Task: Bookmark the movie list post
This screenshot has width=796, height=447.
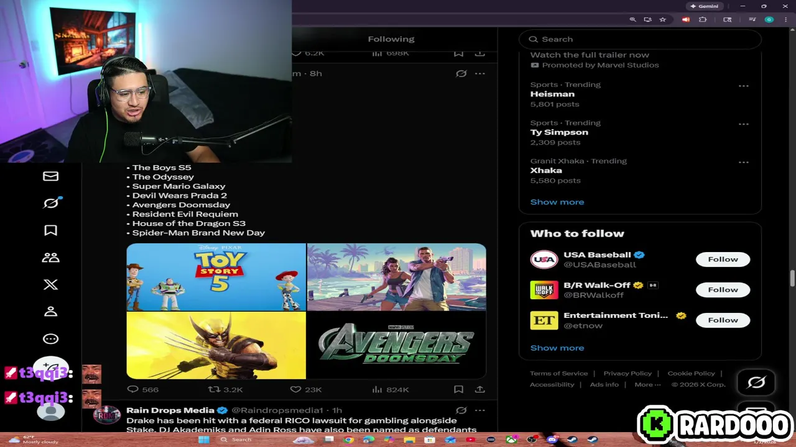Action: point(458,389)
